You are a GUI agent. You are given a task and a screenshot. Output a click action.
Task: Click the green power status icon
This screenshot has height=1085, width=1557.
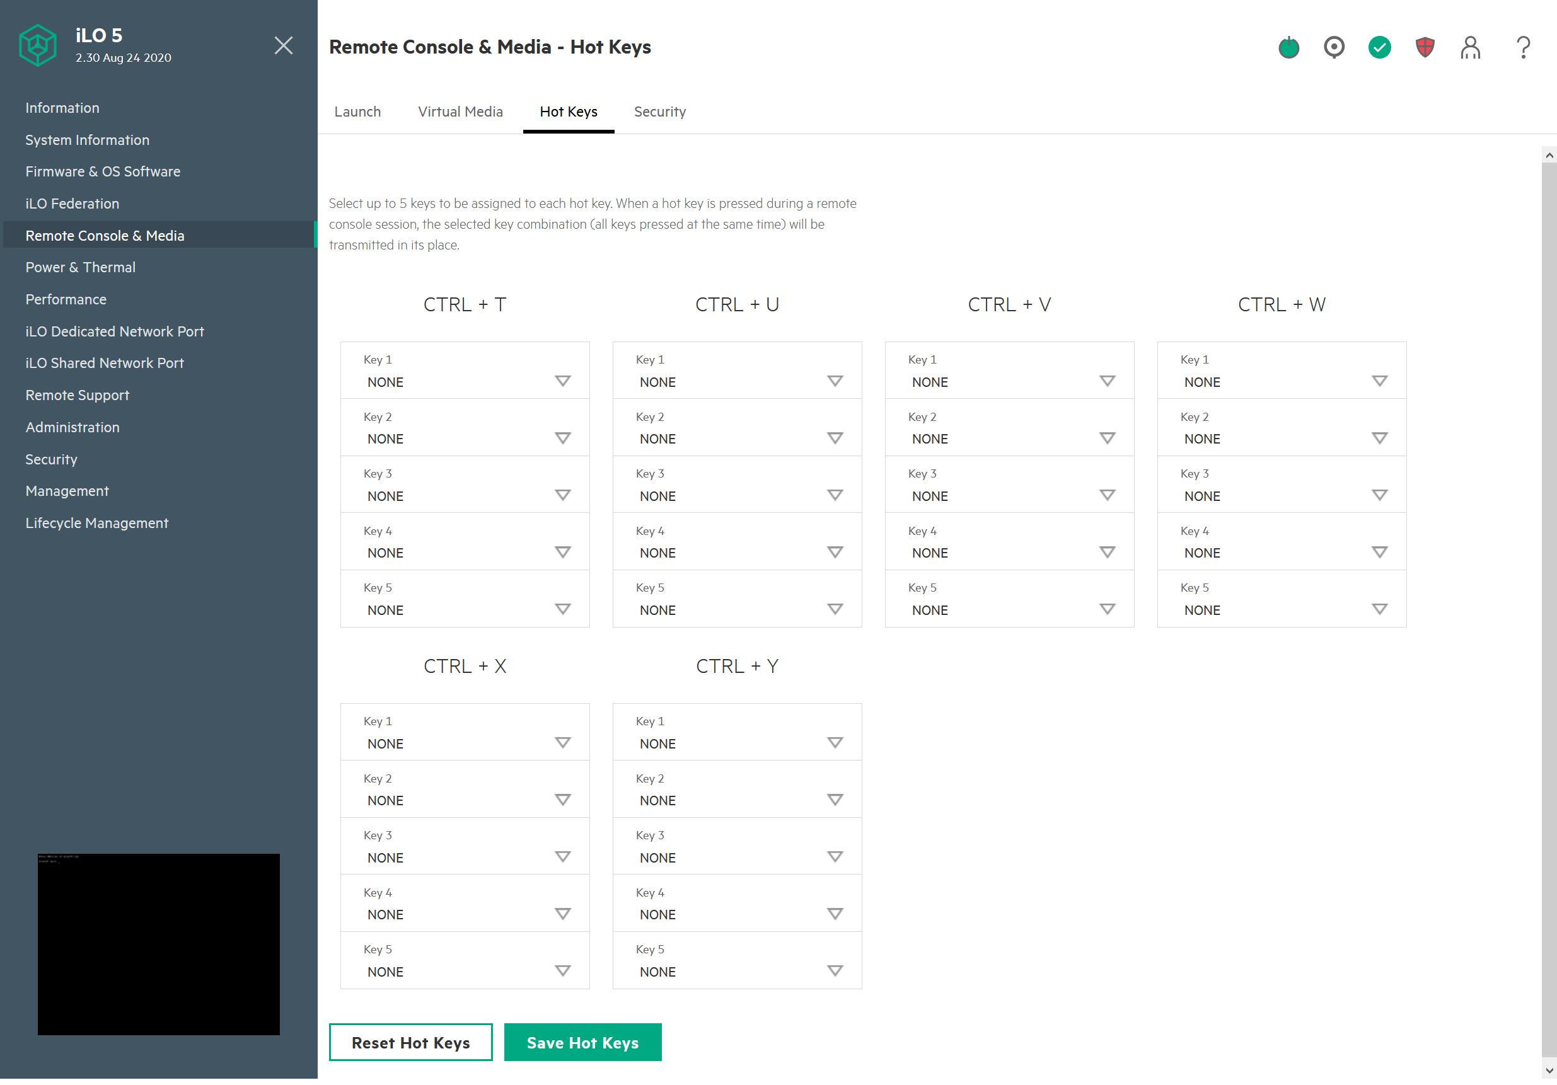pyautogui.click(x=1288, y=47)
